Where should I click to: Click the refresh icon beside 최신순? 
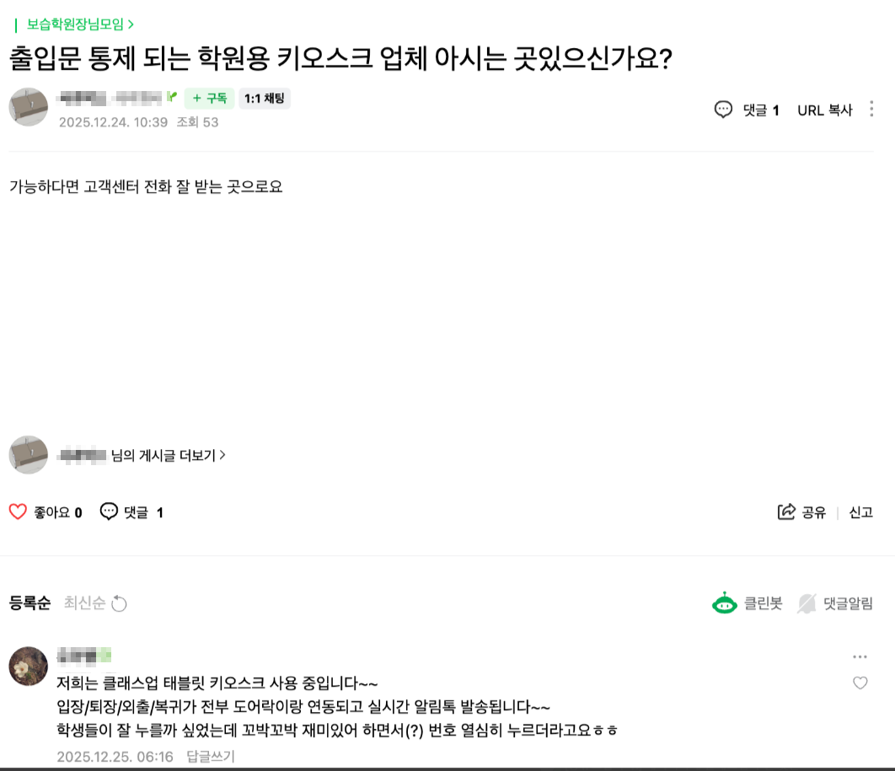[x=120, y=603]
